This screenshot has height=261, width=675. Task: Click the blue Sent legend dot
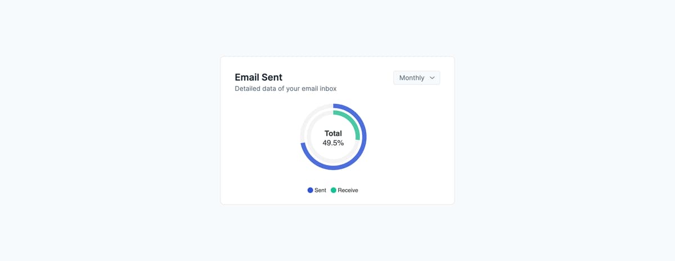[x=310, y=190]
